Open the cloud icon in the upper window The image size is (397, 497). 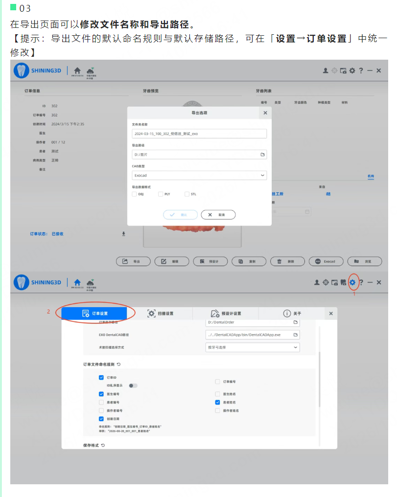[91, 70]
